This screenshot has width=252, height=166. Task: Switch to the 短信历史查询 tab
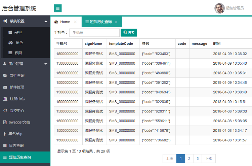[x=102, y=22]
